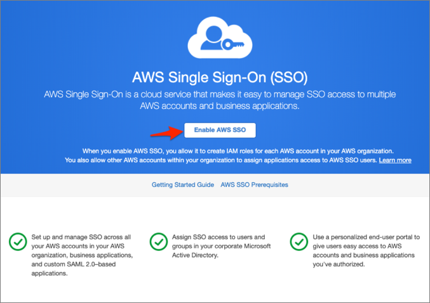Screen dimensions: 430x303
Task: Click the gray bar beside Getting Started Guide
Action: tap(76, 185)
